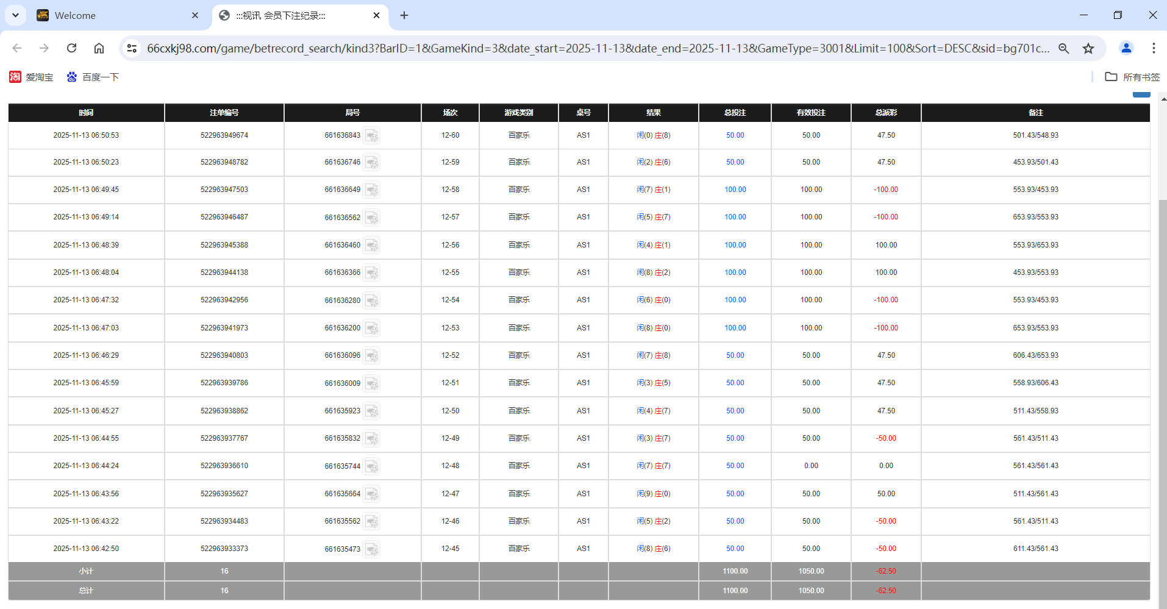Open the site information panel
Viewport: 1167px width, 609px height.
tap(132, 48)
